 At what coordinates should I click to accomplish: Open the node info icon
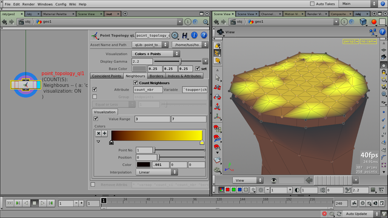[x=194, y=35]
